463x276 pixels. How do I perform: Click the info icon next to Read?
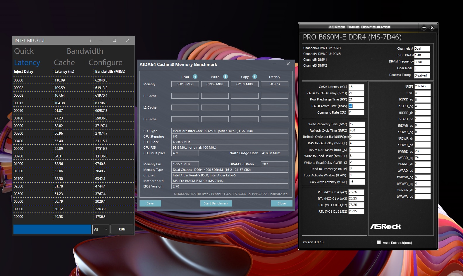195,77
